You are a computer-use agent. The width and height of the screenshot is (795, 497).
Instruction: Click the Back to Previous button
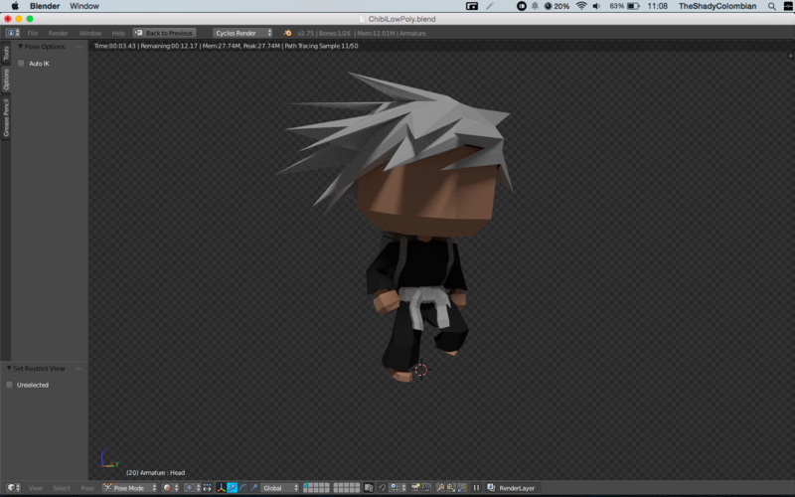[x=164, y=33]
